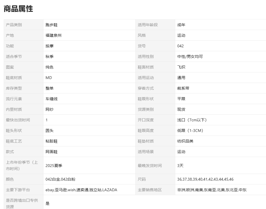Image resolution: width=266 pixels, height=209 pixels.
Task: Click the 粘胶鞋 sole craft value
Action: 52,141
